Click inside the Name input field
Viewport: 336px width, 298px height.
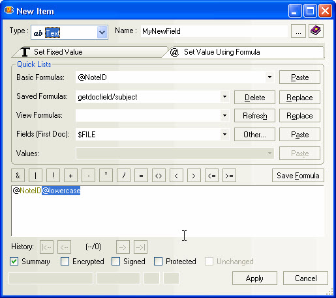214,31
